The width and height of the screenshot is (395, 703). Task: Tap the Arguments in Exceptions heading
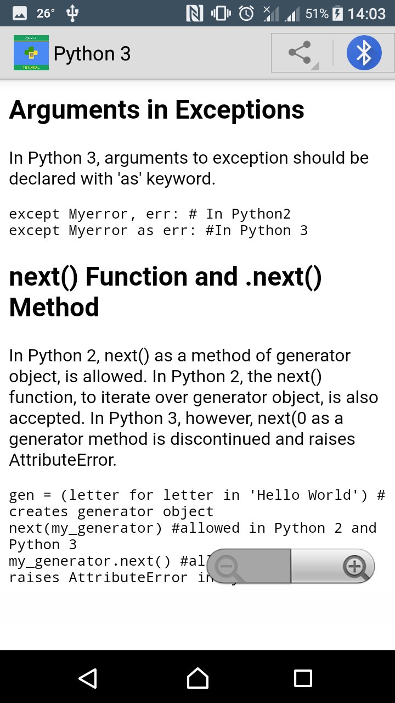pyautogui.click(x=157, y=109)
